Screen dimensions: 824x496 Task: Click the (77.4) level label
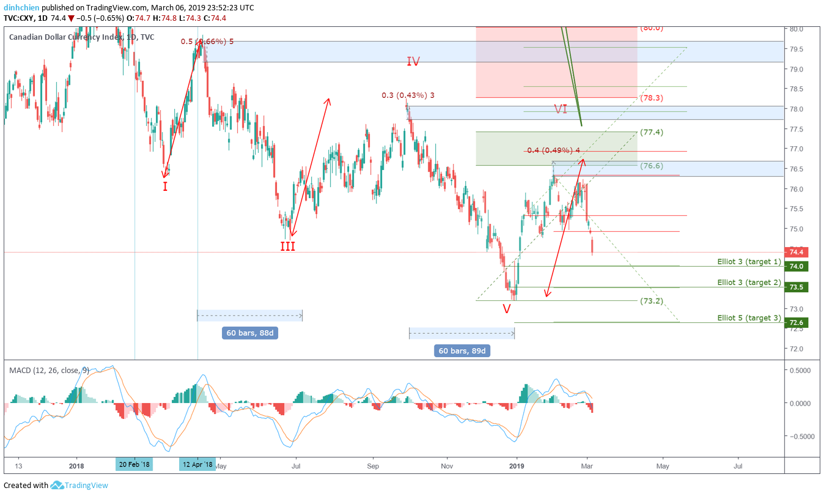pyautogui.click(x=652, y=132)
